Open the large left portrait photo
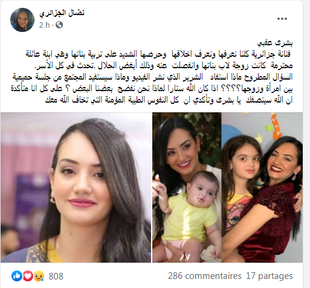The width and height of the screenshot is (310, 288). tap(76, 187)
